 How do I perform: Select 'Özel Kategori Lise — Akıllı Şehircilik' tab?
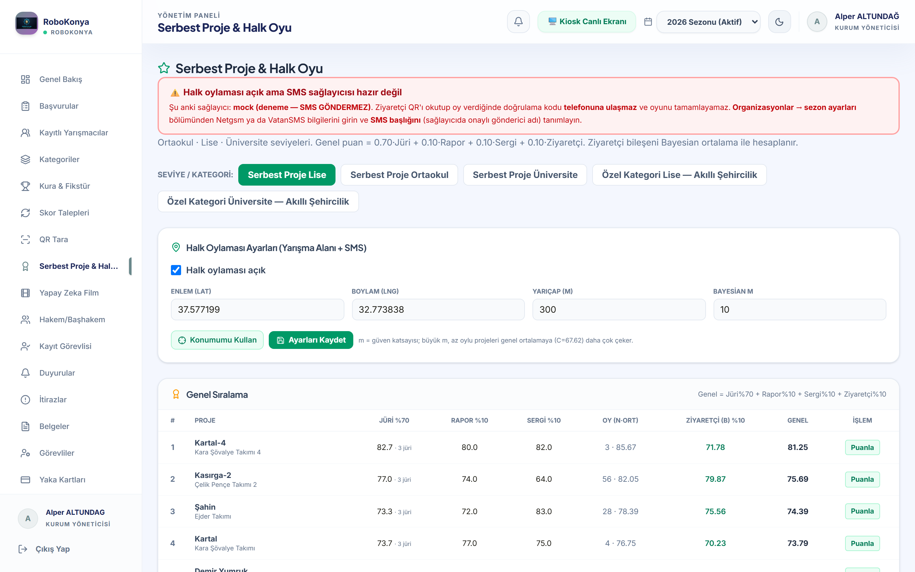(680, 175)
